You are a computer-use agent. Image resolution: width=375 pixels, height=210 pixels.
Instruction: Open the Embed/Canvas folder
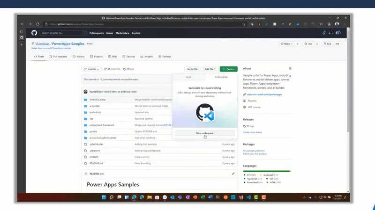point(97,100)
